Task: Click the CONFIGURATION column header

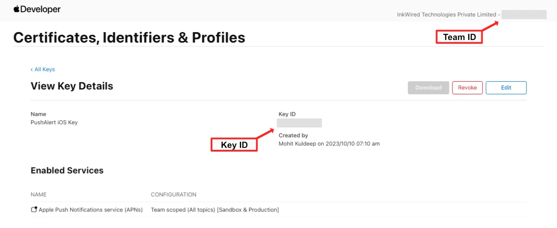Action: click(173, 195)
